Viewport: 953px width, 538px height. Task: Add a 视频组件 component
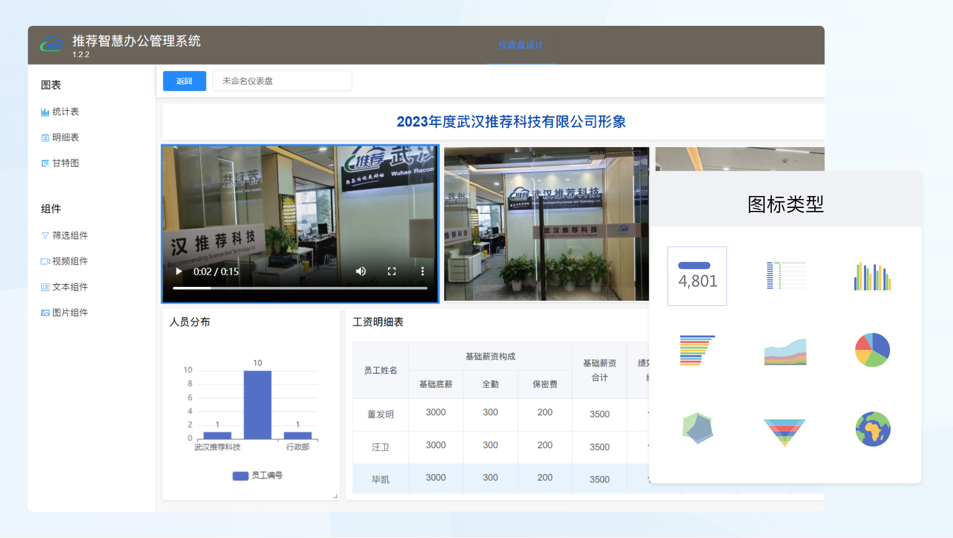click(x=70, y=262)
